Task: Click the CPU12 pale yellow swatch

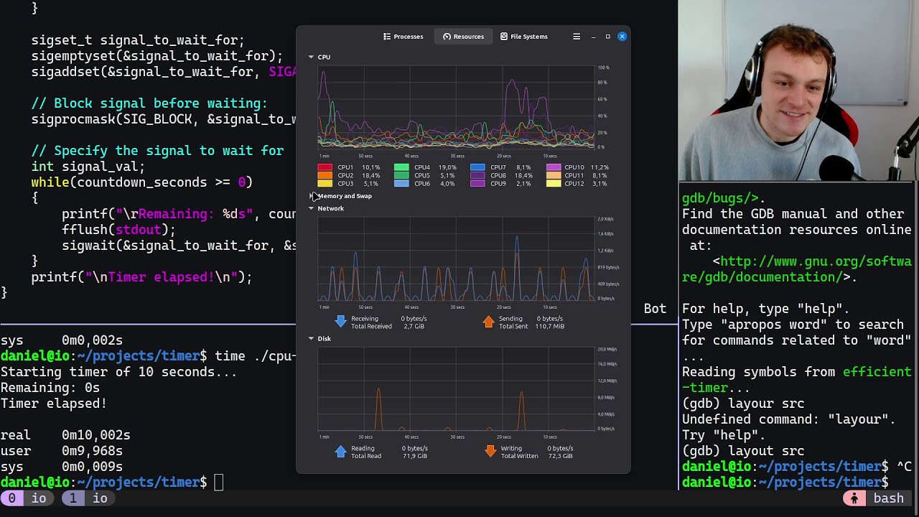Action: pos(554,184)
